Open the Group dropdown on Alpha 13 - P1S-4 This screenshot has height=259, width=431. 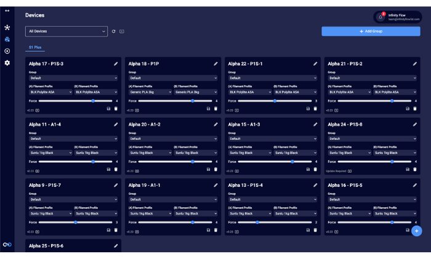(x=273, y=200)
